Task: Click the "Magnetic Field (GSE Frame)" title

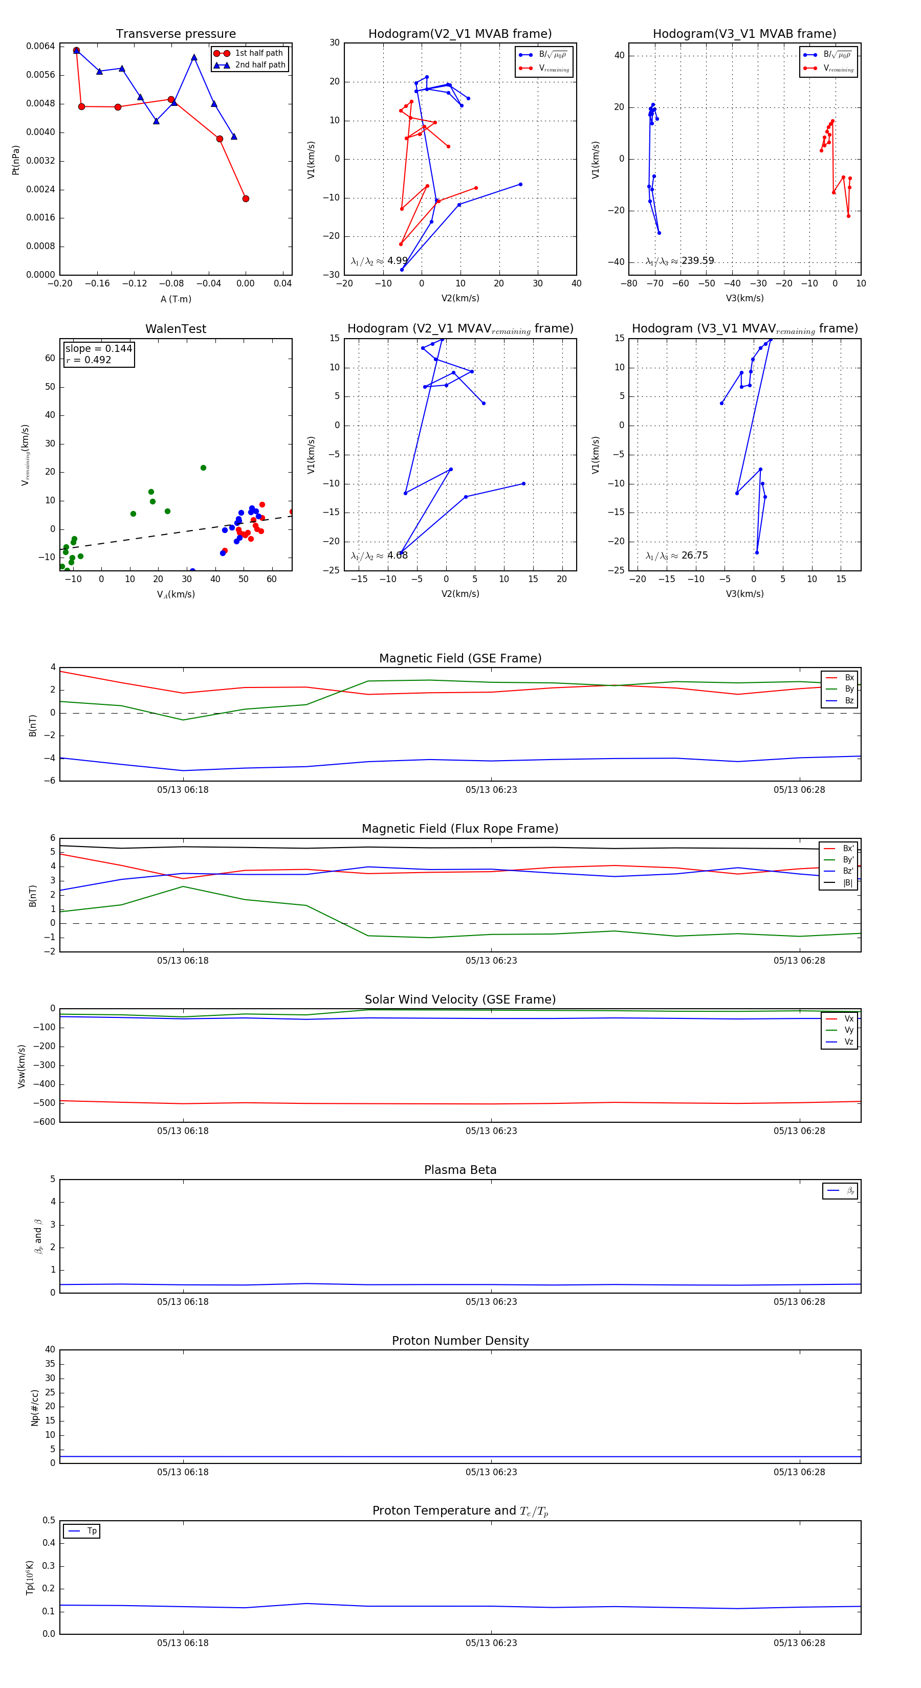Action: [x=460, y=658]
